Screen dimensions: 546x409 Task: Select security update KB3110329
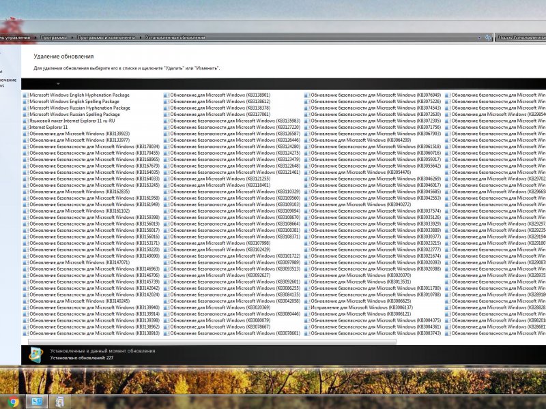235,192
